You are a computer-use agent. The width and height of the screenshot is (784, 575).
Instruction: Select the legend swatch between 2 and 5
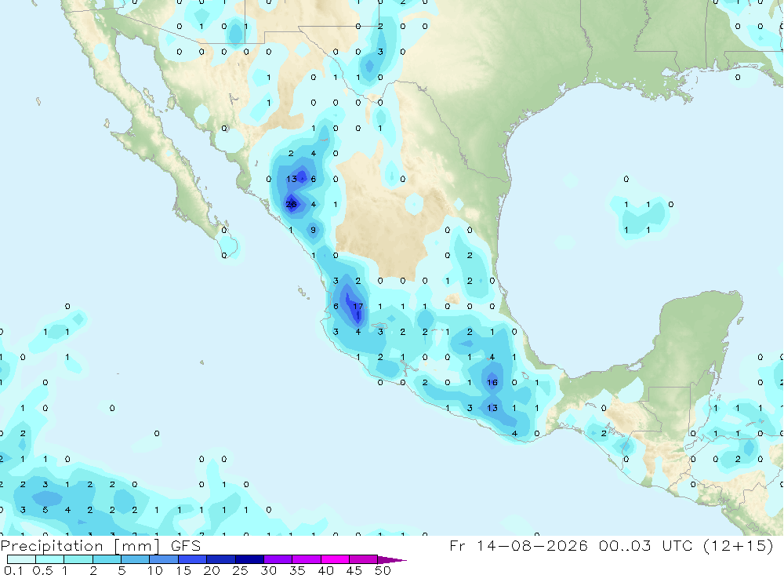(x=107, y=559)
